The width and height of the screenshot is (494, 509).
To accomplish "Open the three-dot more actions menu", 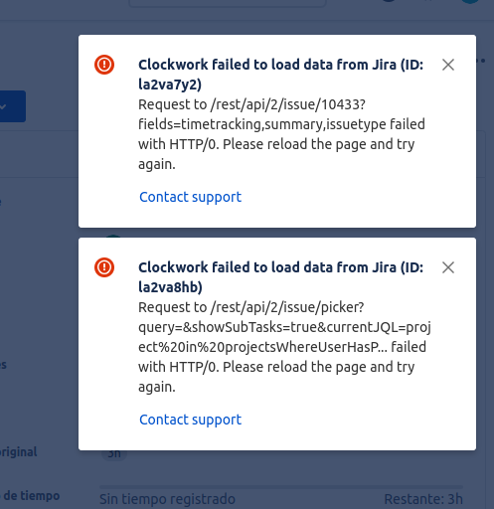I will 482,61.
